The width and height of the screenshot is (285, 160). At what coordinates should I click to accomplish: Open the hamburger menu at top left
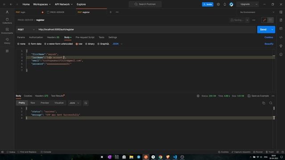[x=4, y=4]
